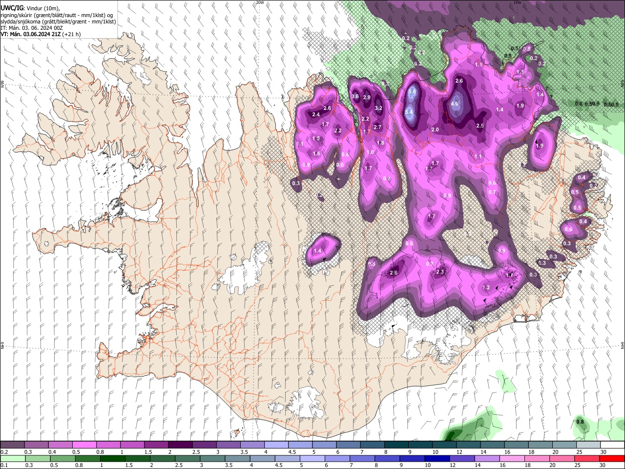Click the UWC/IG title text
Image resolution: width=625 pixels, height=469 pixels.
click(12, 7)
